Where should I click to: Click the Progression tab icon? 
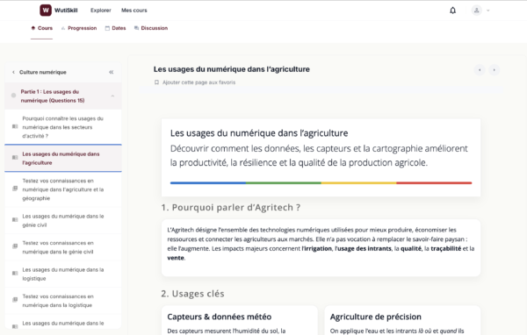point(63,28)
